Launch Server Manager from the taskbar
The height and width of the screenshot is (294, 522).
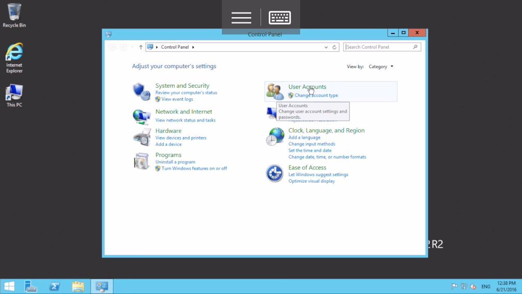(31, 286)
